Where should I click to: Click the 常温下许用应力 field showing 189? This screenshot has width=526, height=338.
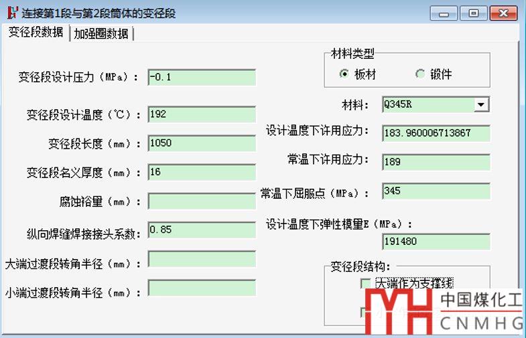[x=436, y=162]
